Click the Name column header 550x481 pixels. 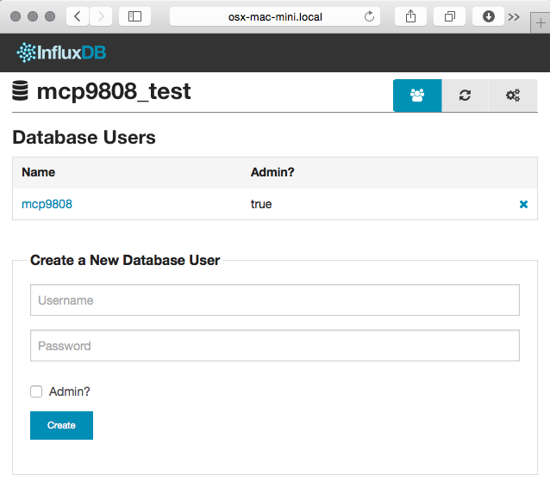(38, 172)
